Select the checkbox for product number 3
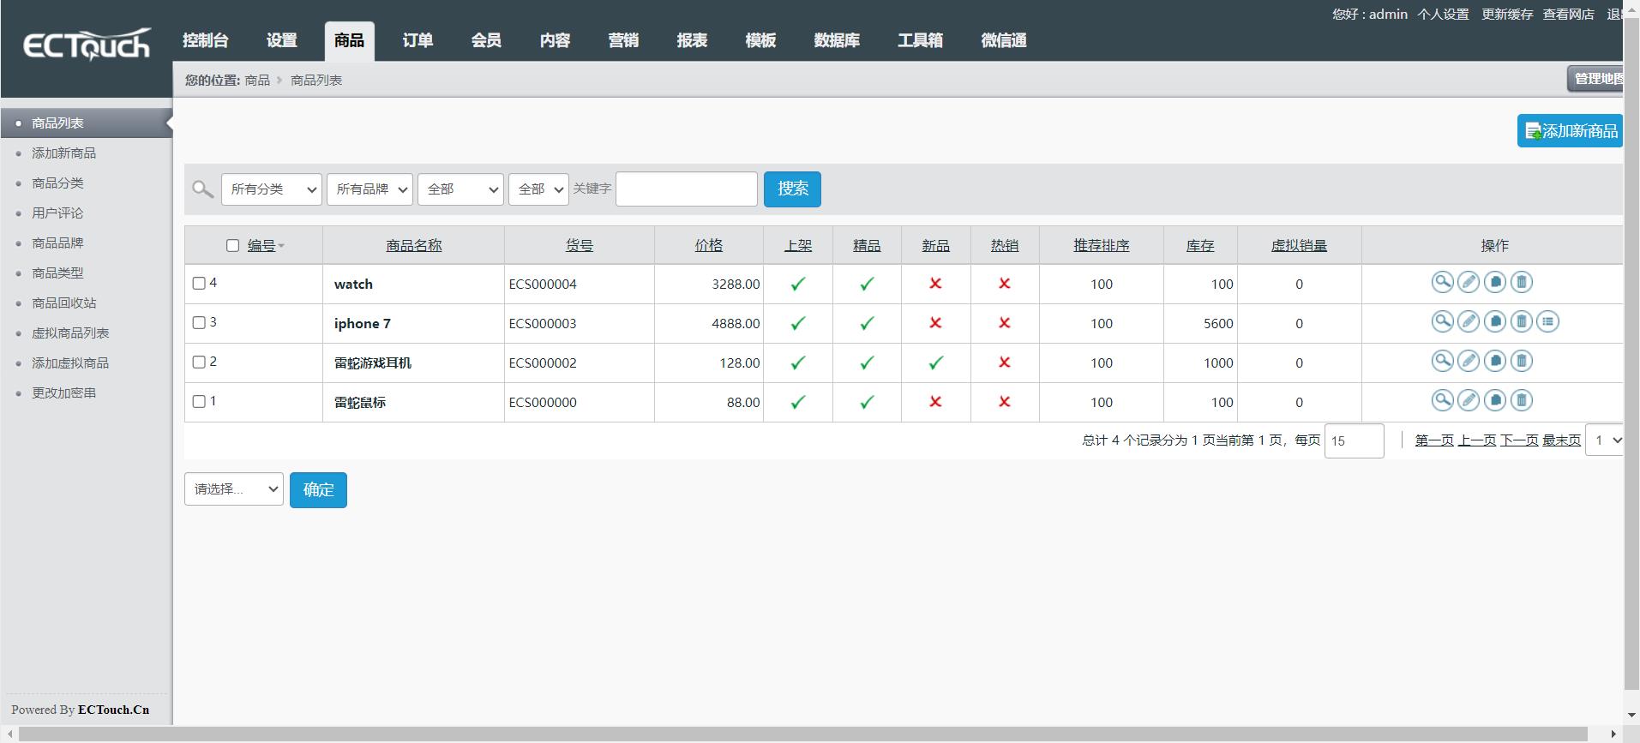This screenshot has height=743, width=1640. tap(199, 323)
